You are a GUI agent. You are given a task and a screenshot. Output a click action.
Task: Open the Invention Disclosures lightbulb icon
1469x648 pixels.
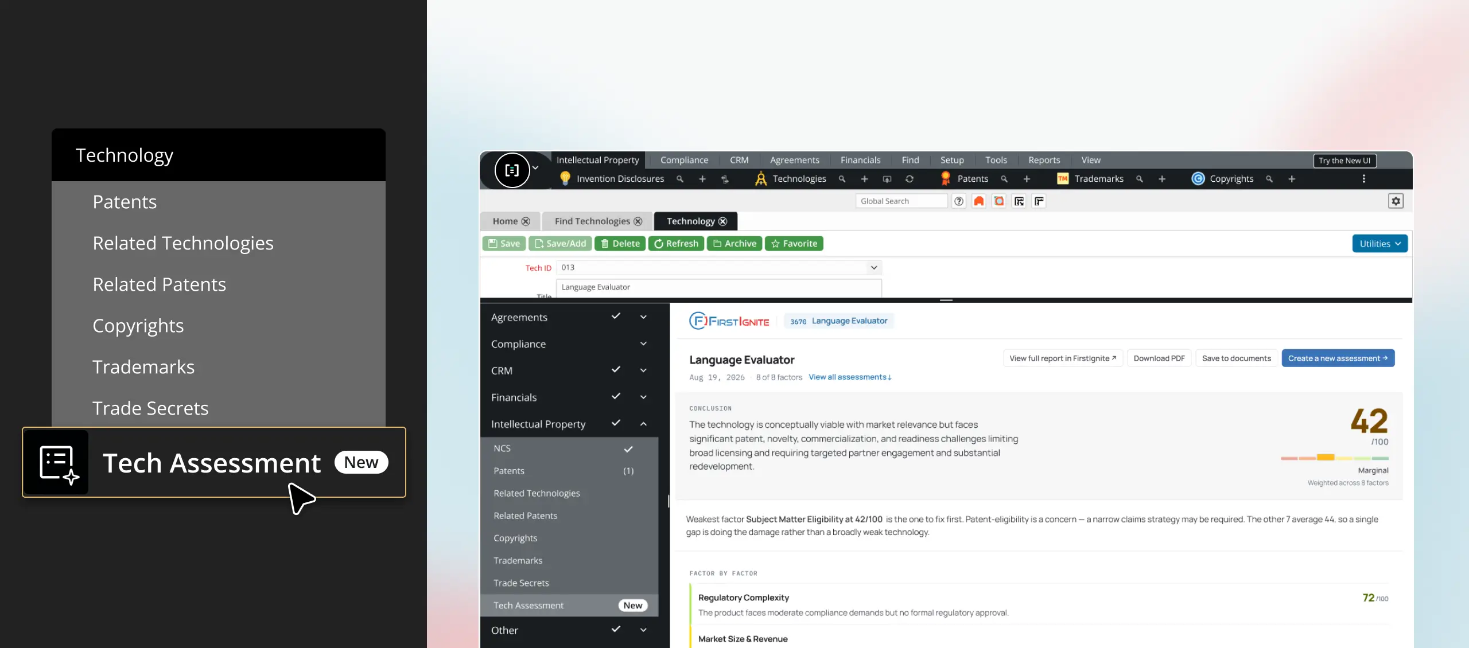pos(565,178)
